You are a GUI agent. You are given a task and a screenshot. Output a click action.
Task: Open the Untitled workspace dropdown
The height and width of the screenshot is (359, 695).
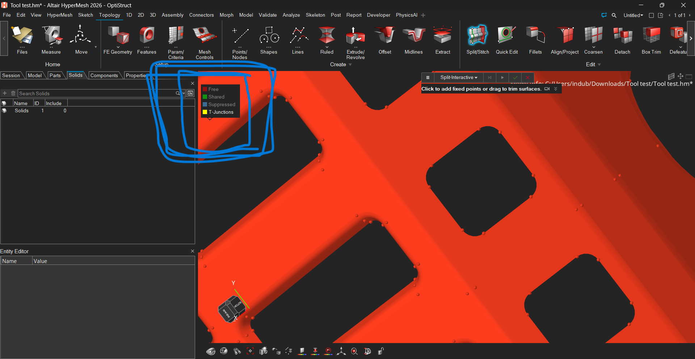(633, 15)
